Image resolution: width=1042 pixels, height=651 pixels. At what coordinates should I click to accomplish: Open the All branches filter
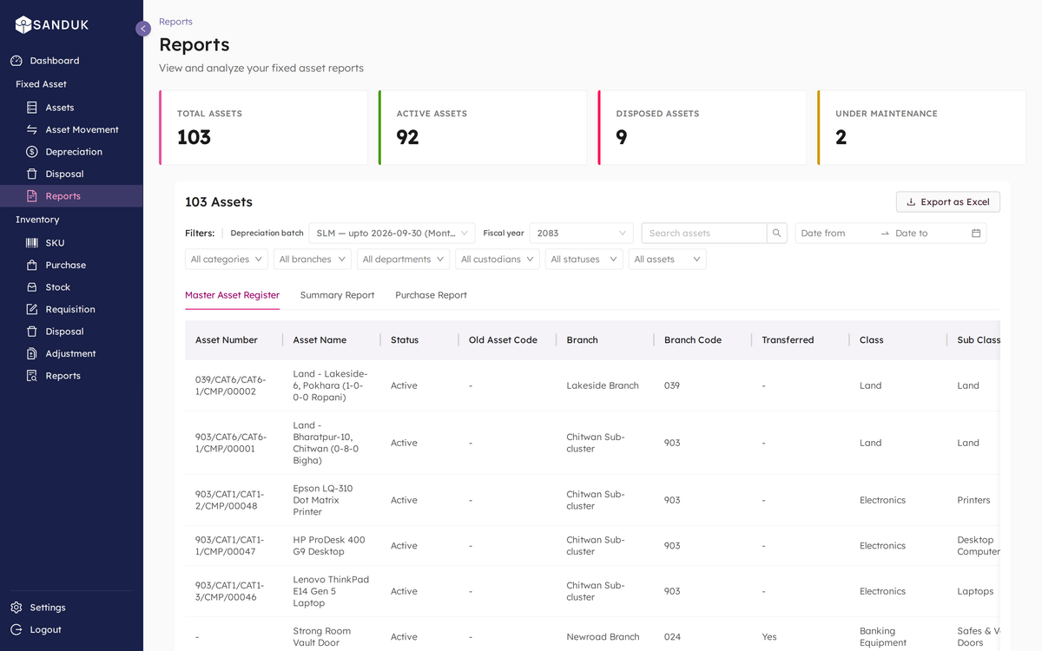click(x=313, y=260)
